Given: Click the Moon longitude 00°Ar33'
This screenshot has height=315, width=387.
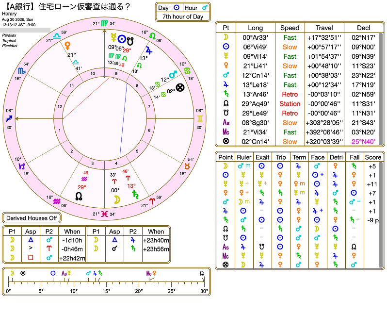Looking at the screenshot, I should coord(256,37).
